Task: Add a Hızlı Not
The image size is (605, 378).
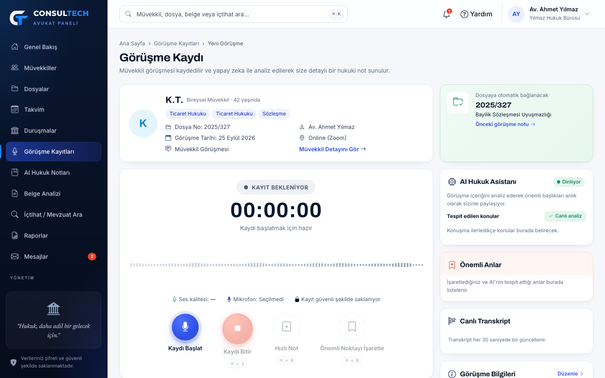Action: point(287,327)
